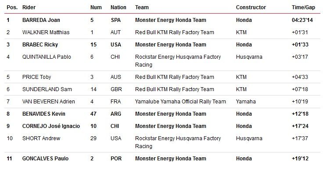Click the Rider column header
Viewport: 323px width, 170px height.
pos(29,7)
